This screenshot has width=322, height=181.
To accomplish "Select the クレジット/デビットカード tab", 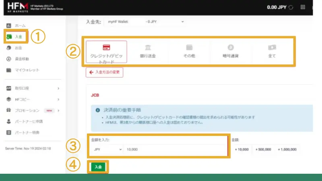I will pos(106,52).
